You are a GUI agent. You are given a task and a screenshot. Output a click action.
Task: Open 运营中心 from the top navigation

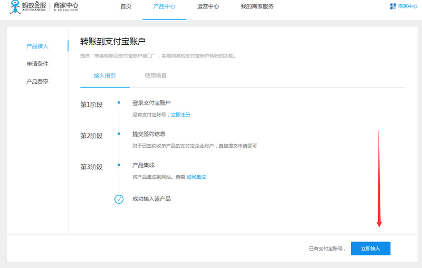[208, 7]
